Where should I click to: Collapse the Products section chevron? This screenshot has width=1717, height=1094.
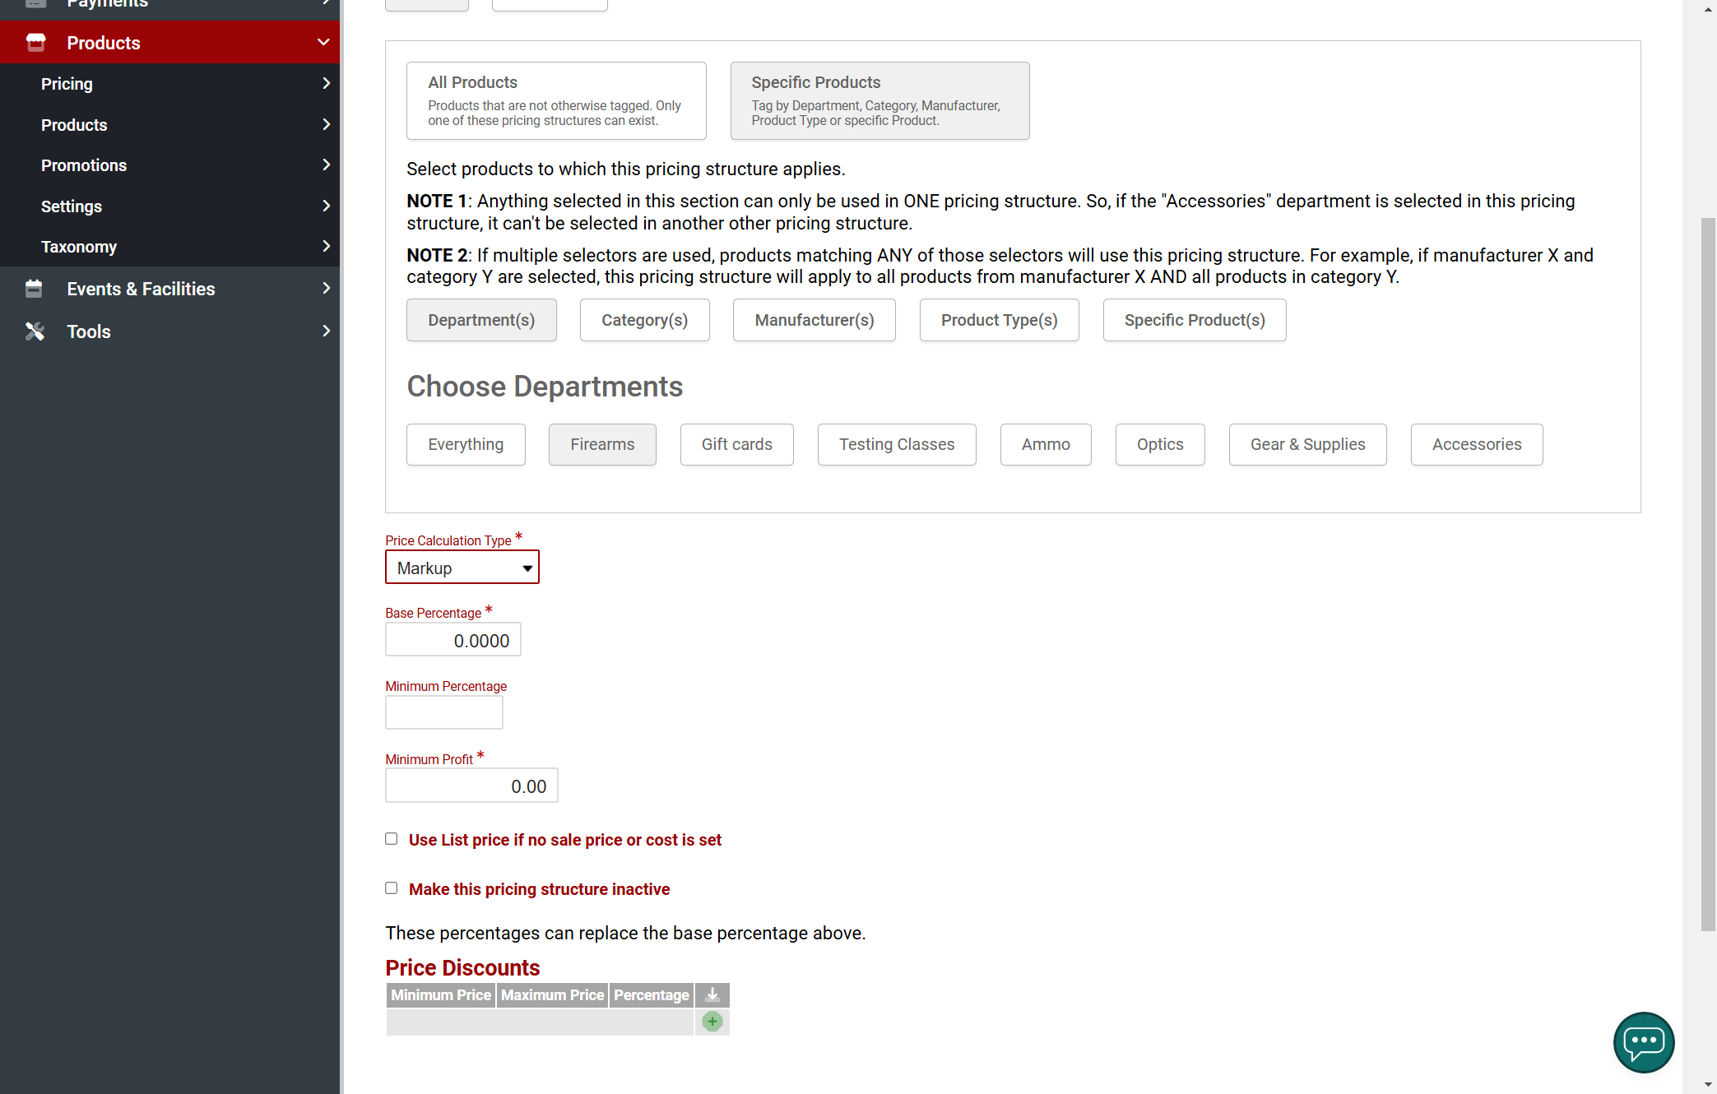pyautogui.click(x=323, y=42)
